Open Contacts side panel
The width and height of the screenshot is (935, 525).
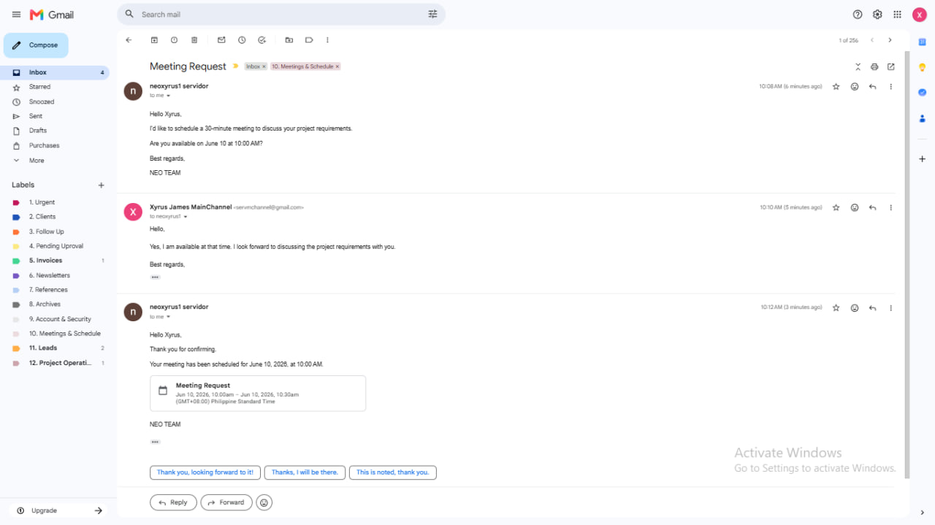coord(923,118)
